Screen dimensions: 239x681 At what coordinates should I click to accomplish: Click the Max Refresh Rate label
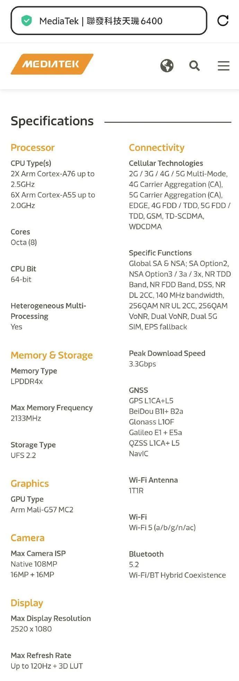[x=41, y=655]
